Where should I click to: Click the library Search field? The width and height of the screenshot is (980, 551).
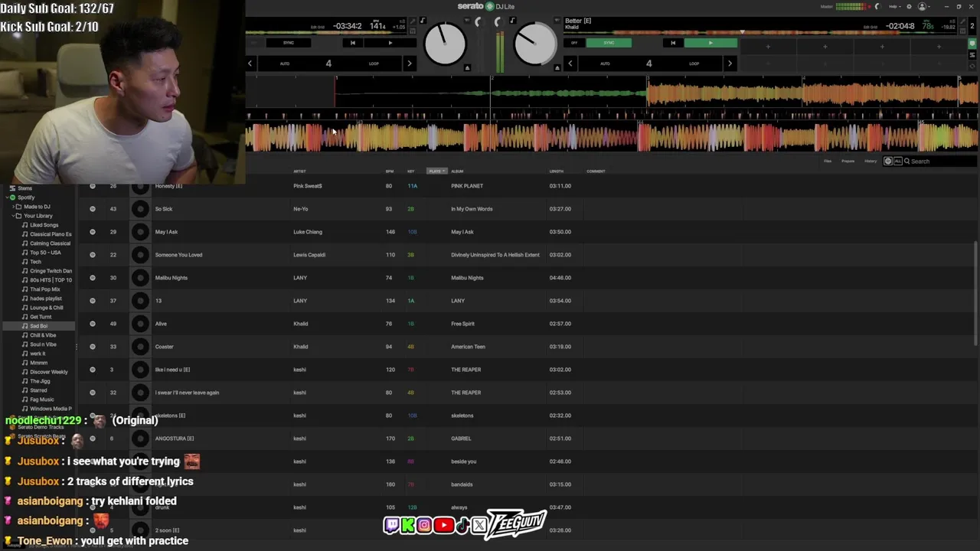click(940, 161)
